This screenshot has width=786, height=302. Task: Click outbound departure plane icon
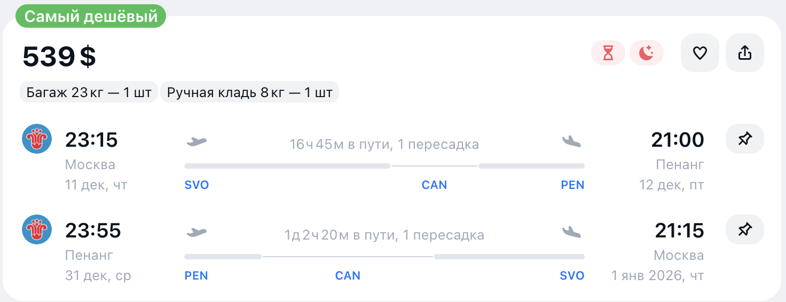[196, 142]
